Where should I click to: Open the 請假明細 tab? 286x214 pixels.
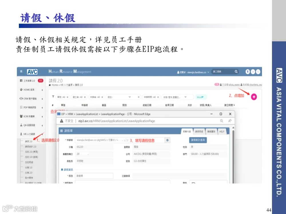tap(199, 132)
